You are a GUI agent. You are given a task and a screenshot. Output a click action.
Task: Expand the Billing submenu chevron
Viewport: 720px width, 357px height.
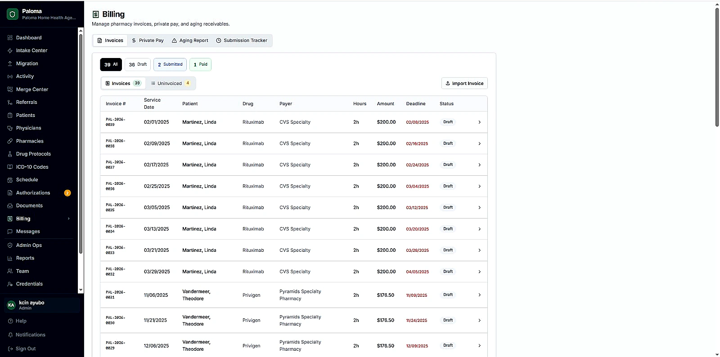[69, 219]
